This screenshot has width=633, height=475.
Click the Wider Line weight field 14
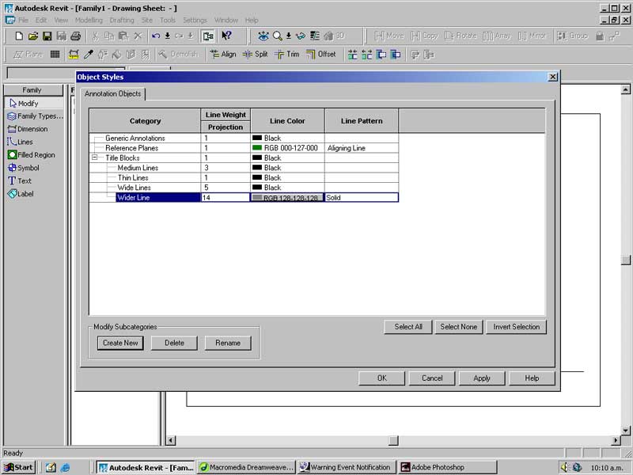226,197
